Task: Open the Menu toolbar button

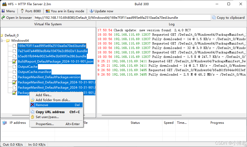Action: tap(8, 11)
